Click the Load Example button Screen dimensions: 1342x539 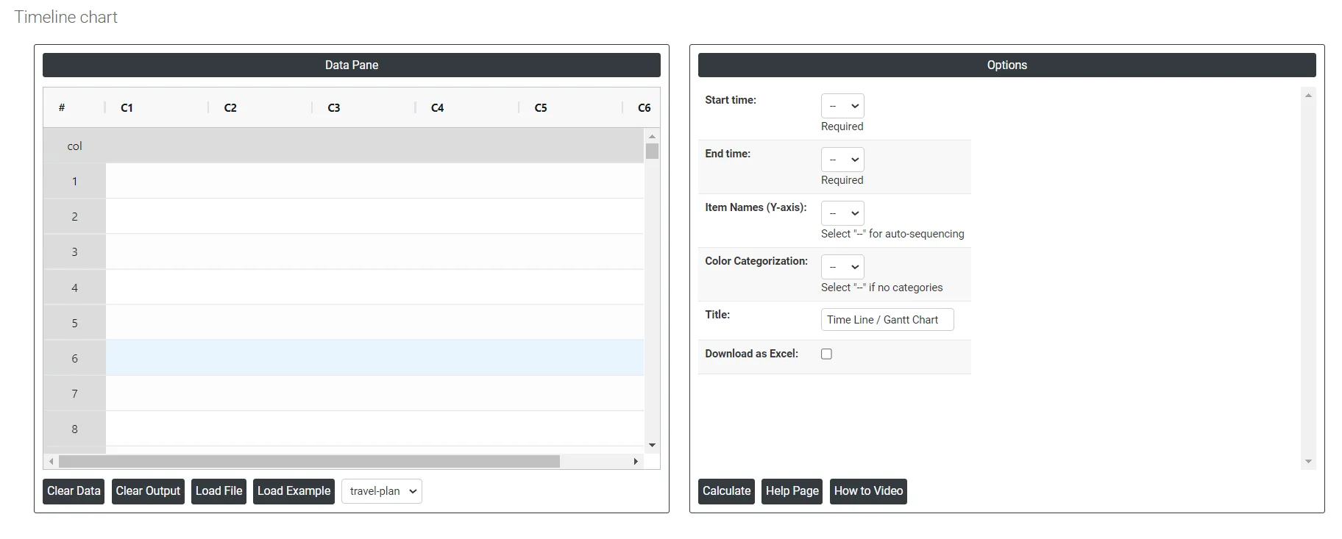coord(294,491)
